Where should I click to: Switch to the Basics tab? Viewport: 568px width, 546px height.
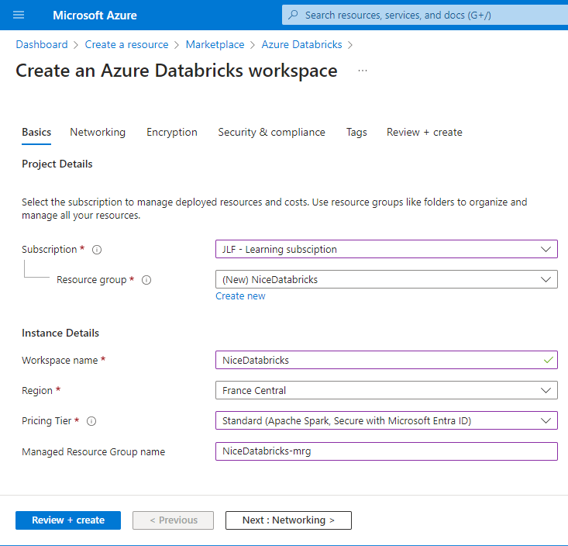pos(36,133)
